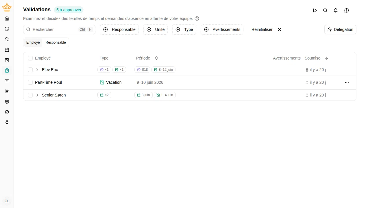
Task: Click the S18 week chip
Action: (x=143, y=70)
